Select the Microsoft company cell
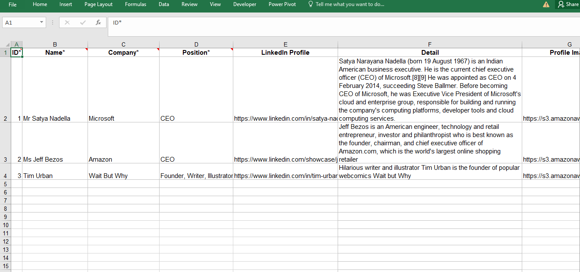This screenshot has width=580, height=272. 123,90
